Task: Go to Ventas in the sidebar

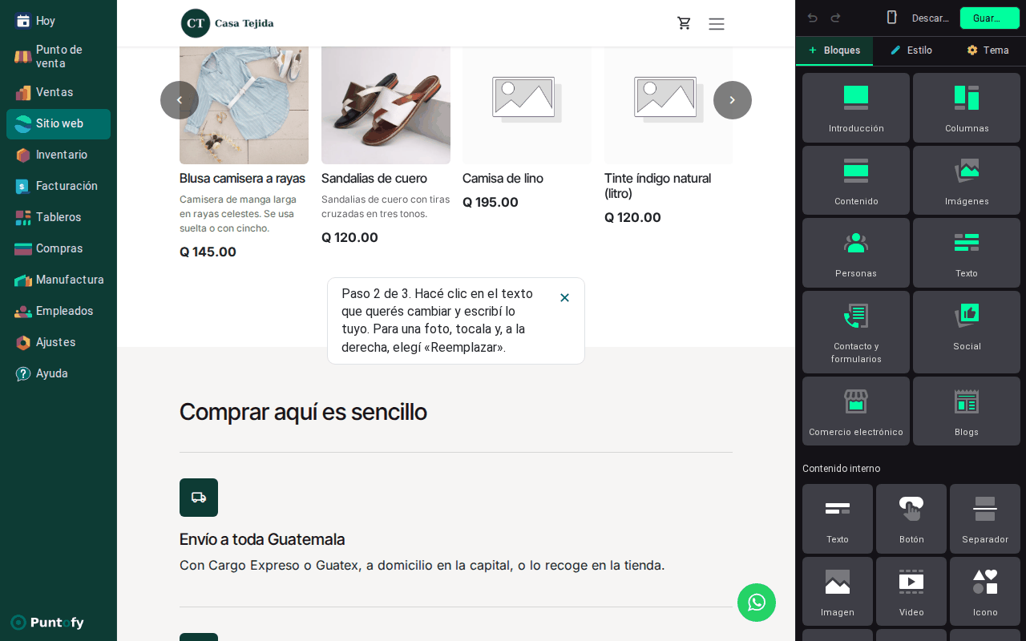Action: tap(59, 92)
